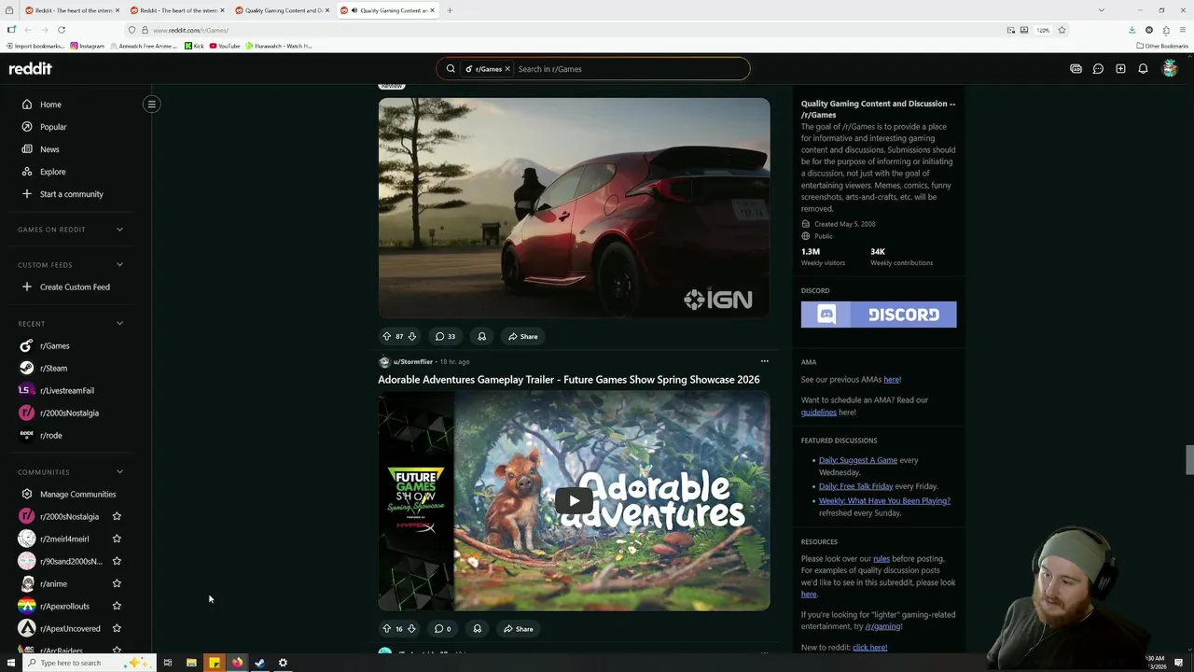Open the IGN red car post image
The height and width of the screenshot is (672, 1194).
574,207
